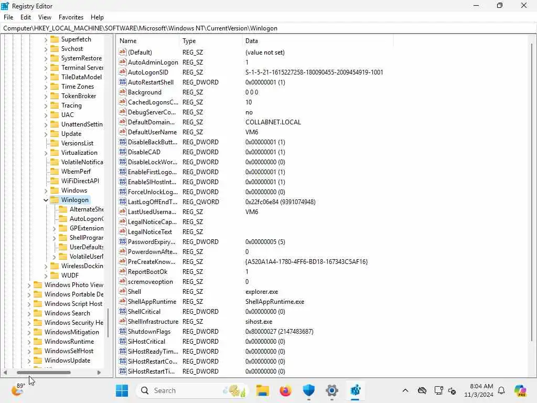Click the Shell string value icon
The height and width of the screenshot is (403, 537).
pyautogui.click(x=122, y=291)
